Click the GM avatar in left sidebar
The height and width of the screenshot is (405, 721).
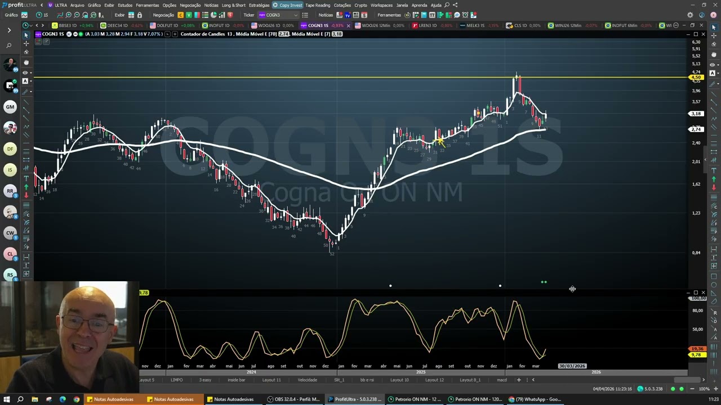point(10,106)
